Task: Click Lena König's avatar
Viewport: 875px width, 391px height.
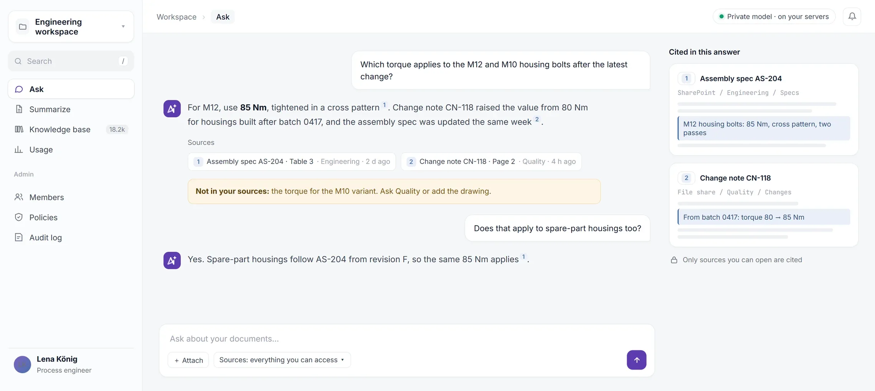Action: tap(22, 365)
